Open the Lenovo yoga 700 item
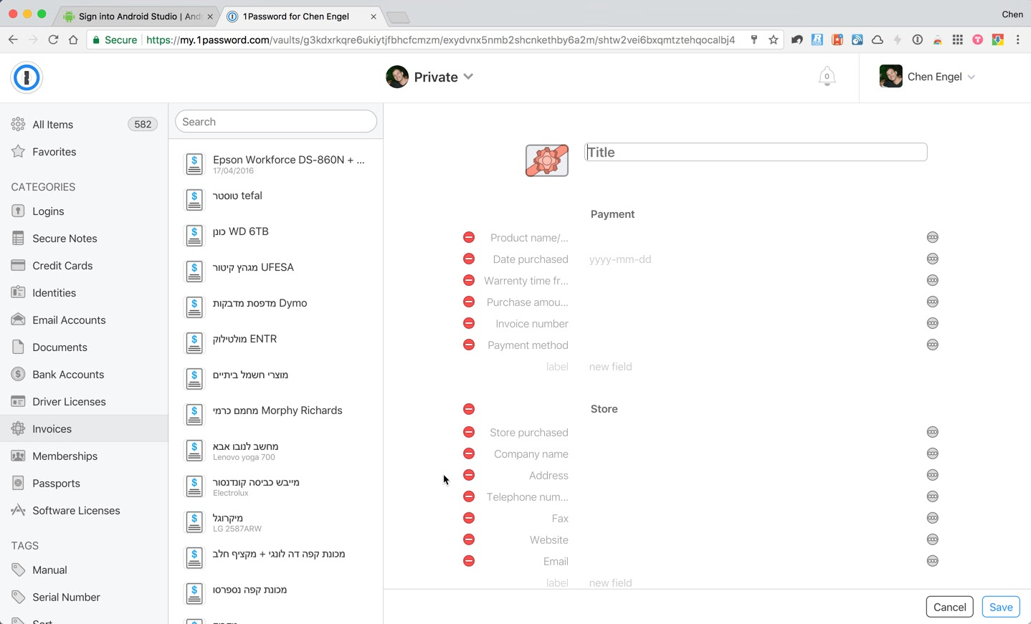The image size is (1031, 624). [276, 451]
